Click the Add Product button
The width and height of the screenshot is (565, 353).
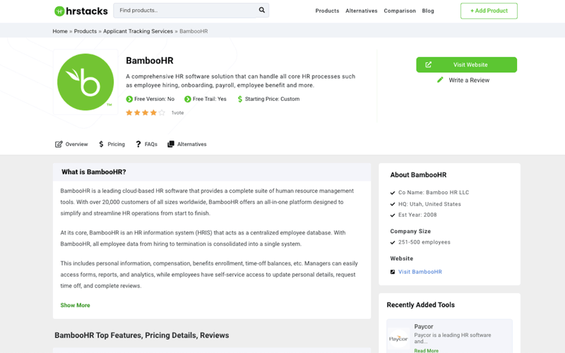[489, 11]
